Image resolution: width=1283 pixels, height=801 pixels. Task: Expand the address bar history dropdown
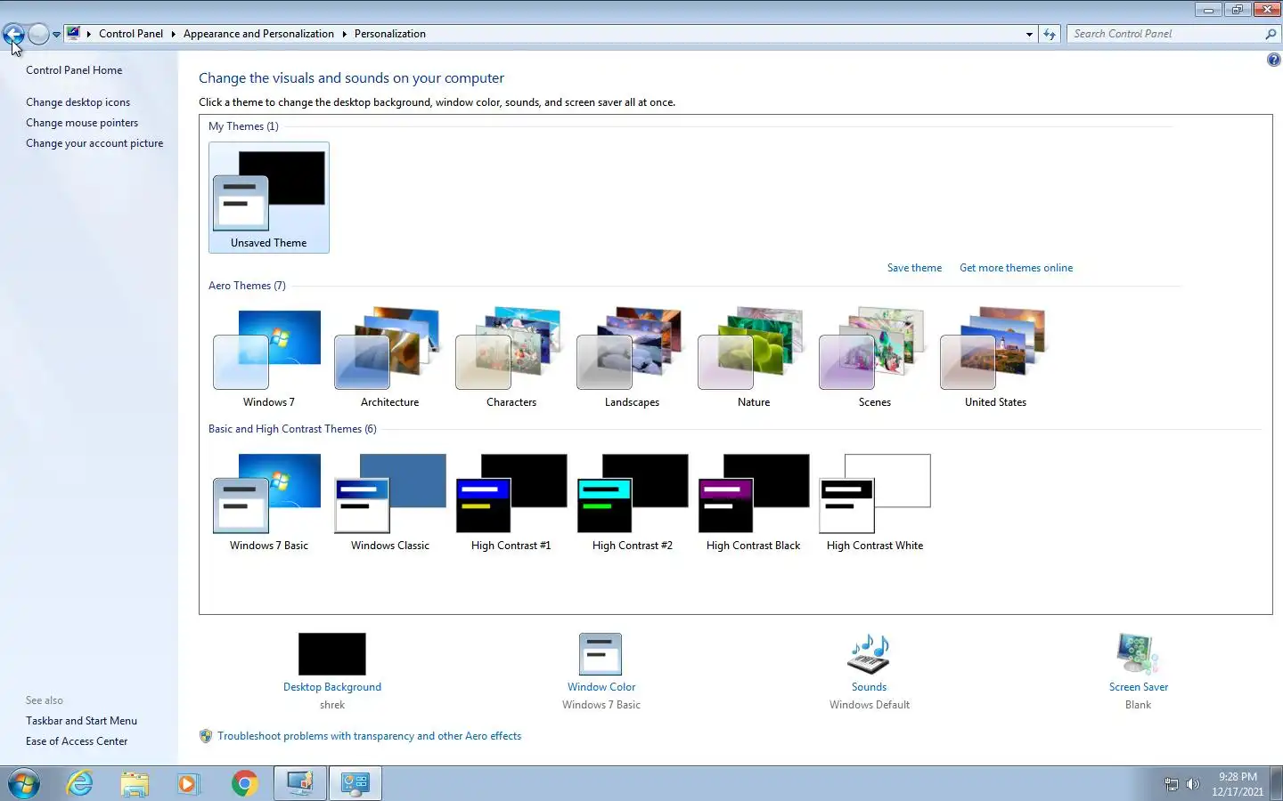click(x=1029, y=34)
